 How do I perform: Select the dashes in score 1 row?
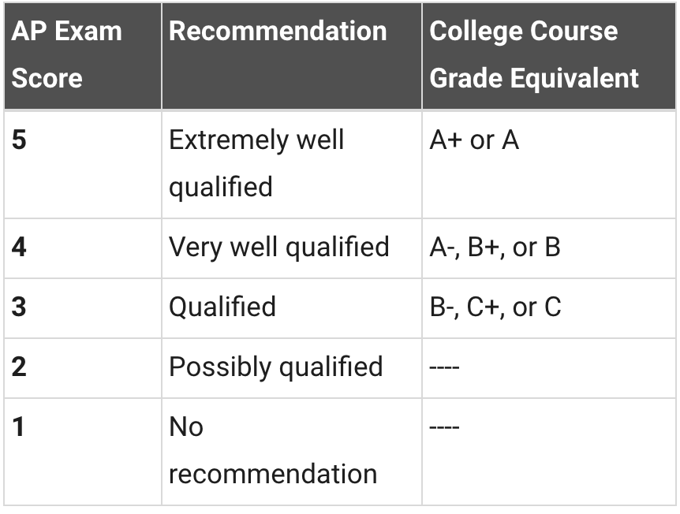point(444,427)
